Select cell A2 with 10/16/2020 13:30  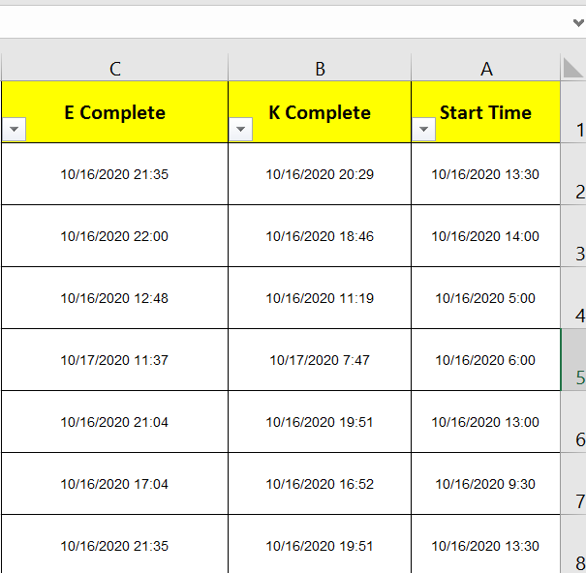point(486,174)
